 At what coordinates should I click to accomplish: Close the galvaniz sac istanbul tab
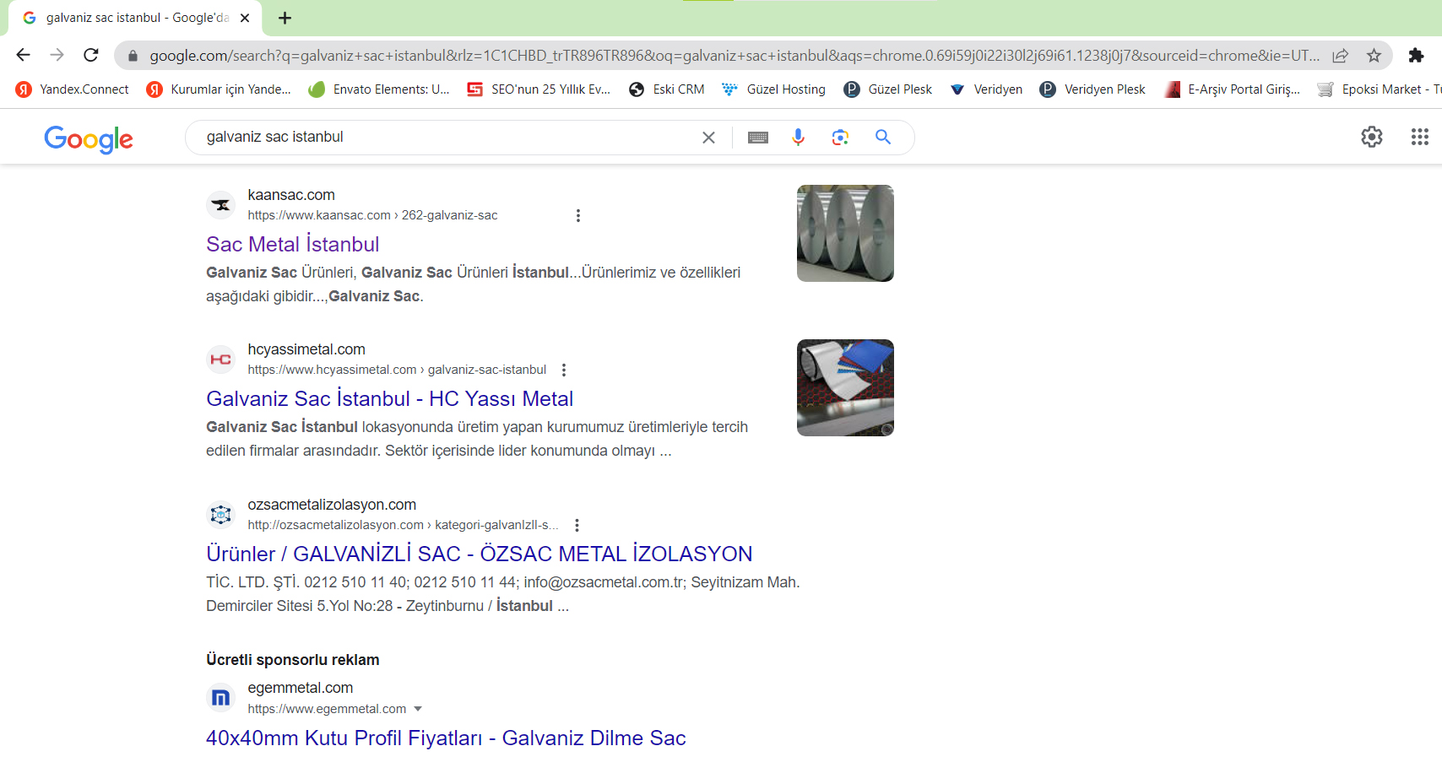point(245,18)
